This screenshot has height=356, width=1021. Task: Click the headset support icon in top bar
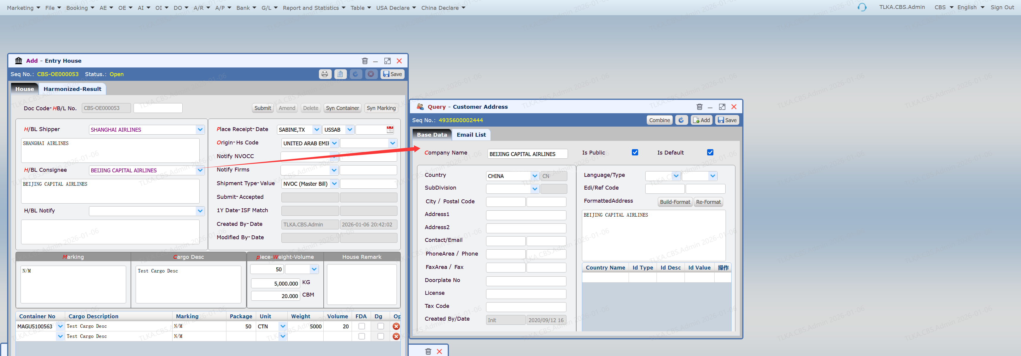pyautogui.click(x=862, y=7)
